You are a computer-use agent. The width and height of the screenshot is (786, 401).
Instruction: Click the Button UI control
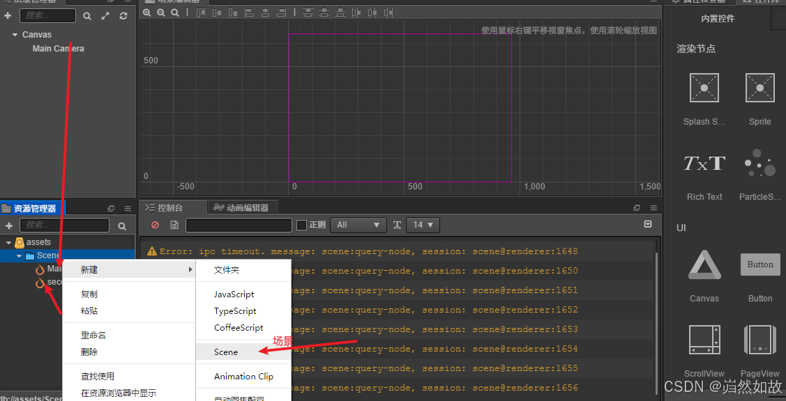(760, 265)
